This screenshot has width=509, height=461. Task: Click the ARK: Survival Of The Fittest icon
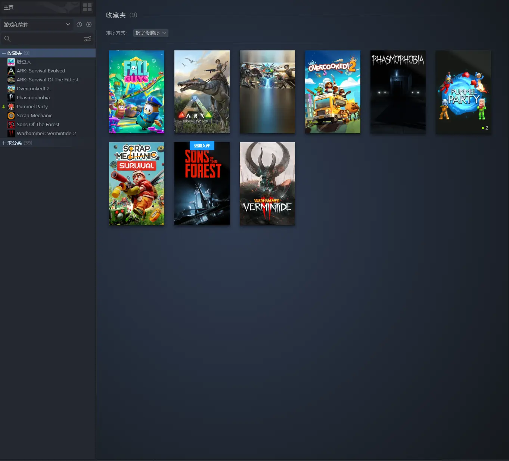point(11,80)
